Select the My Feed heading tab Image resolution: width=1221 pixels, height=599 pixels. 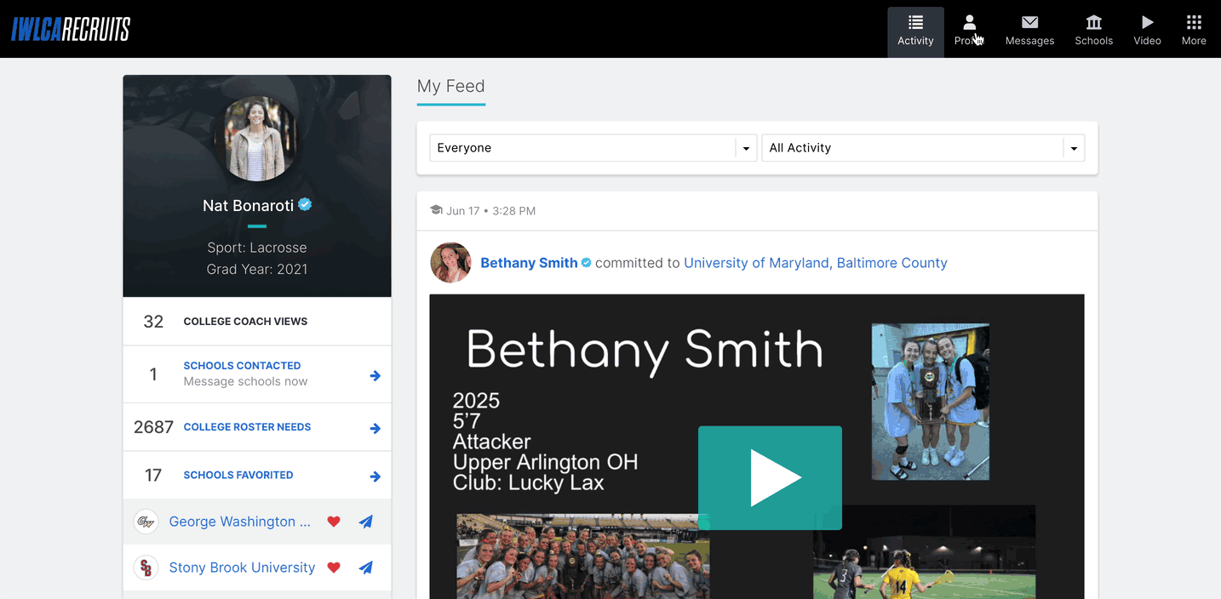(450, 87)
